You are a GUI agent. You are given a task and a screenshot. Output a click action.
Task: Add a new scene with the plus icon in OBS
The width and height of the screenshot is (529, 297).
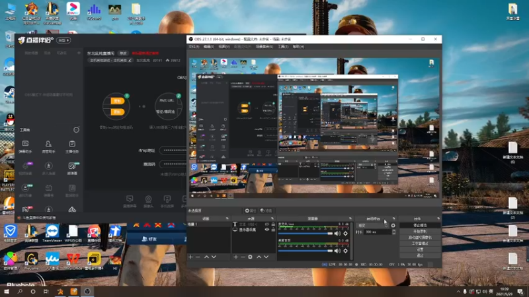(x=190, y=257)
